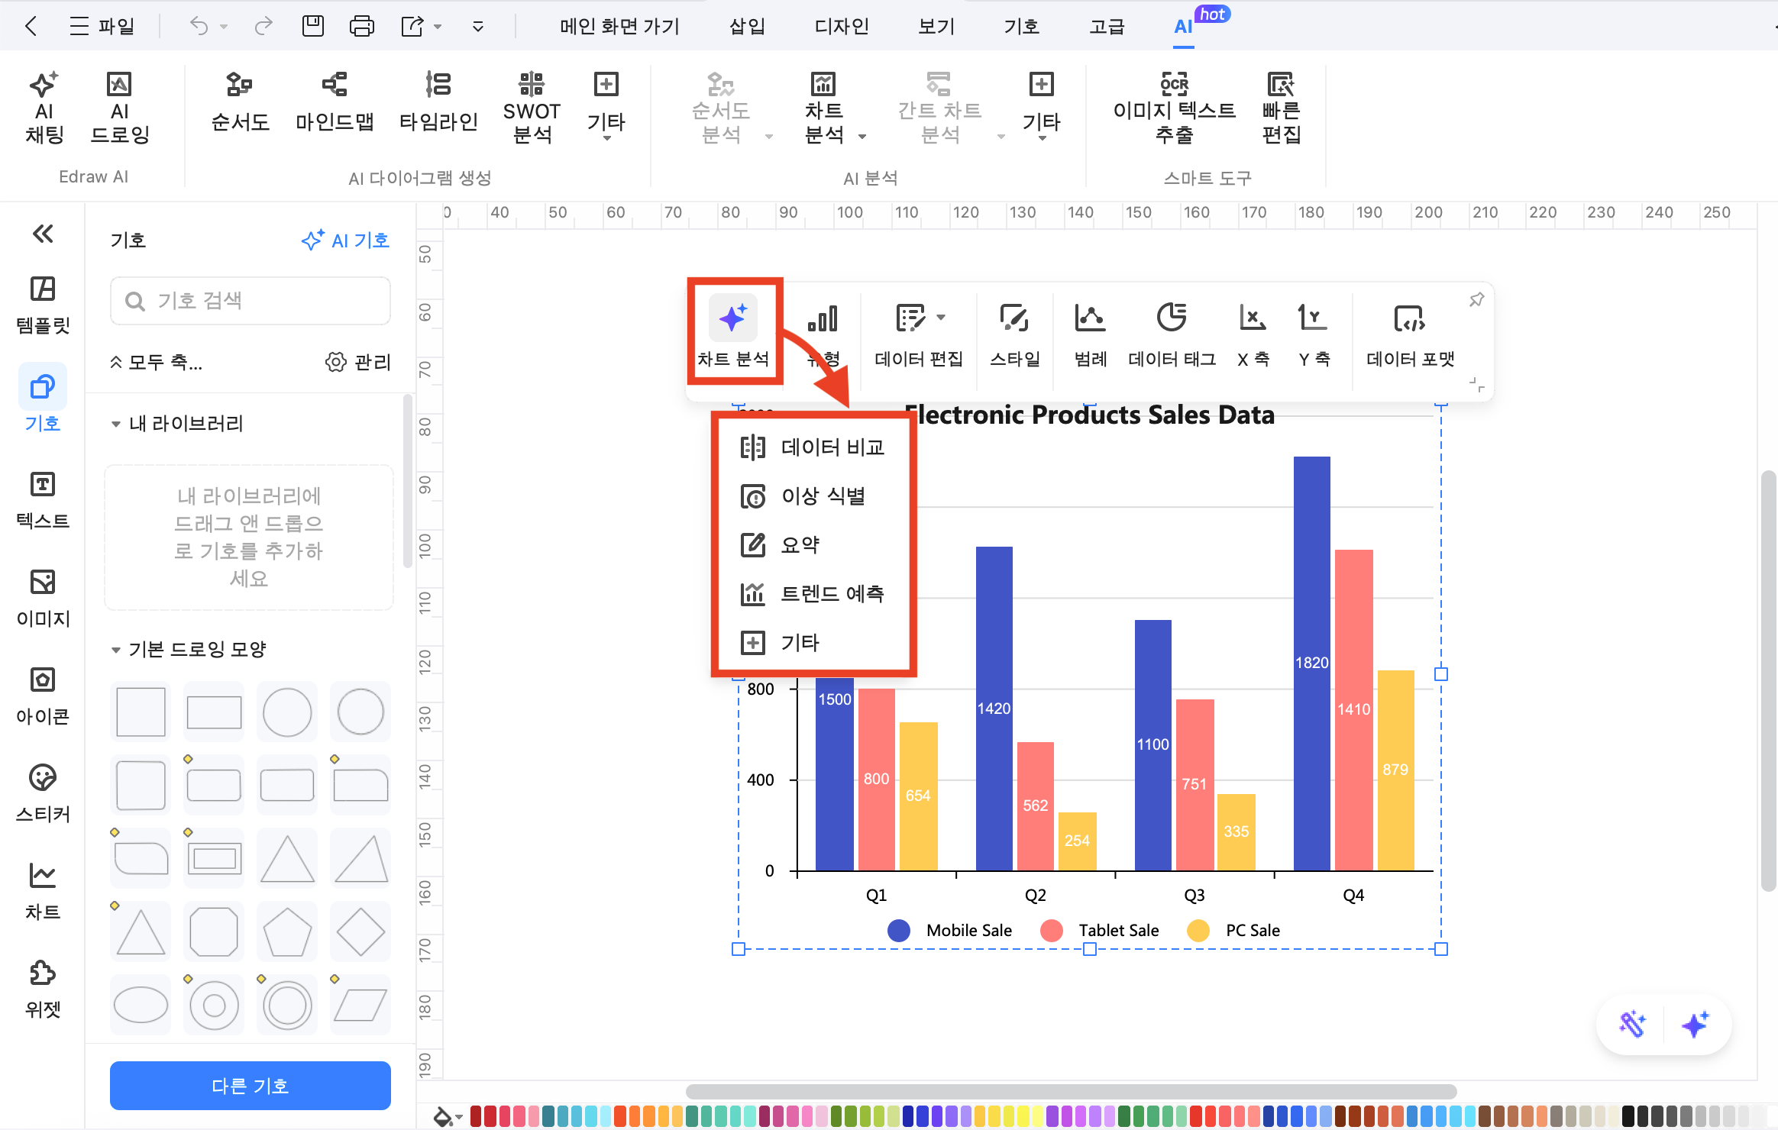Select 기타 in chart analysis menu
The width and height of the screenshot is (1778, 1130).
click(813, 643)
